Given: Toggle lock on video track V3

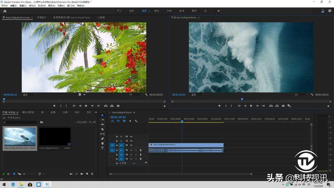Looking at the screenshot, I should pos(117,136).
